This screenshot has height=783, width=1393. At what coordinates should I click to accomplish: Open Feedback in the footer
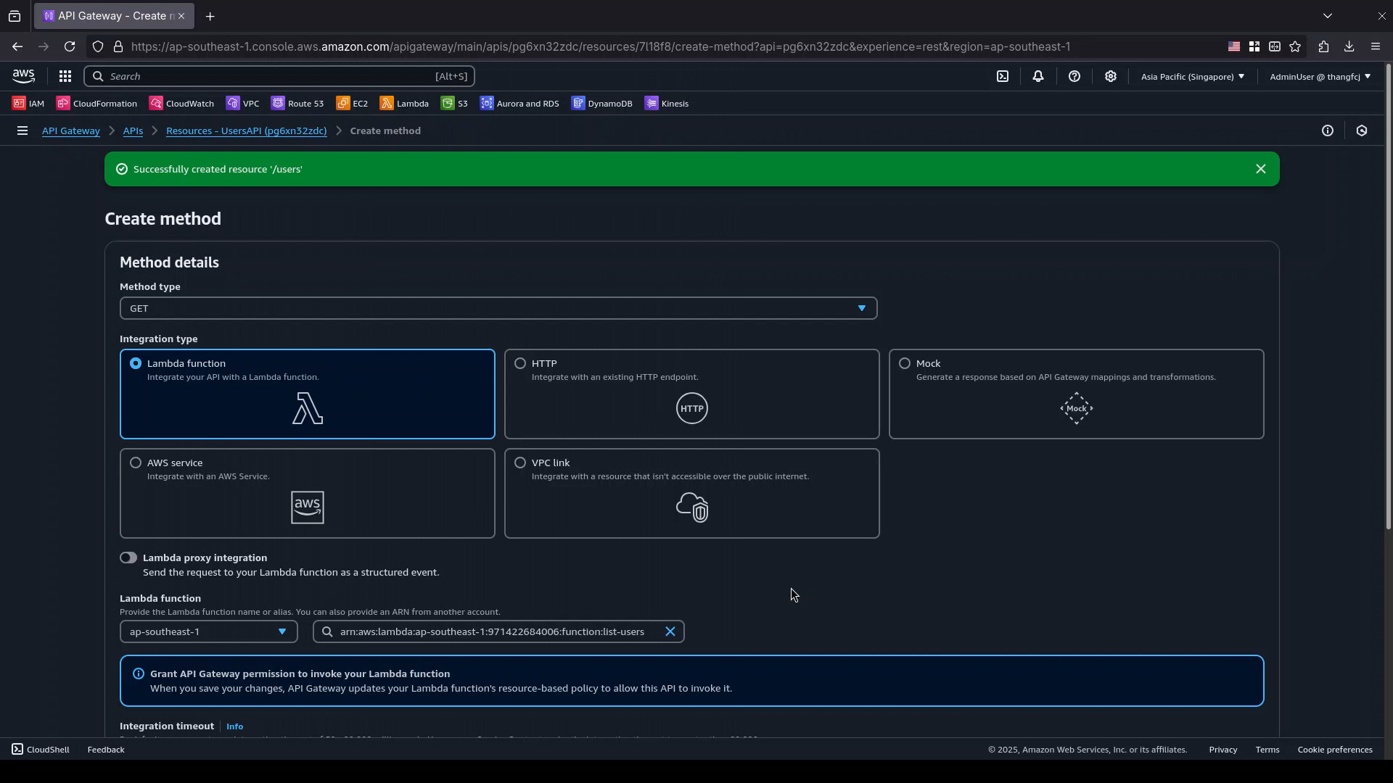[x=106, y=750]
